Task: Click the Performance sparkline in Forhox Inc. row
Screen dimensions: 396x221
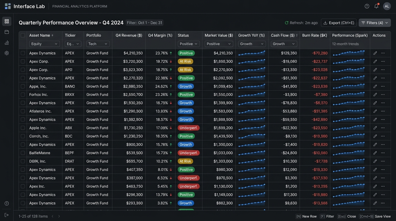Action: 349,94
